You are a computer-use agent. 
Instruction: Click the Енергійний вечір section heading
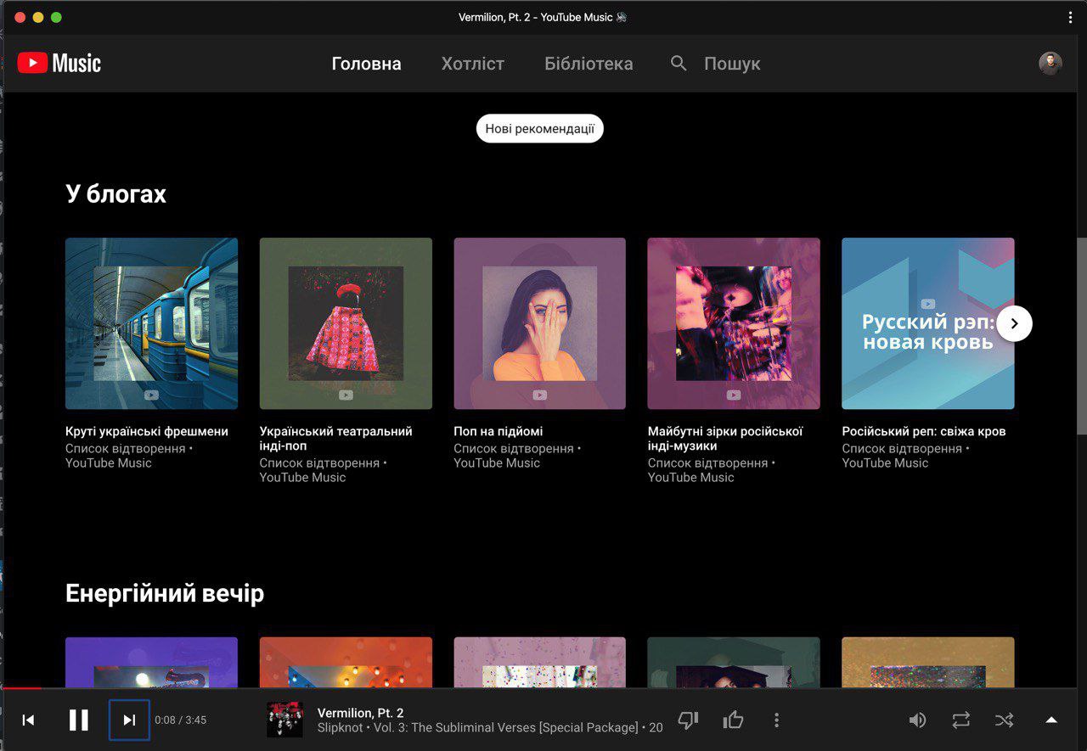[165, 593]
